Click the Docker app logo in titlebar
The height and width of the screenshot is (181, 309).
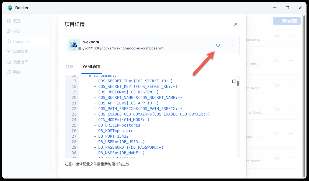coord(9,8)
